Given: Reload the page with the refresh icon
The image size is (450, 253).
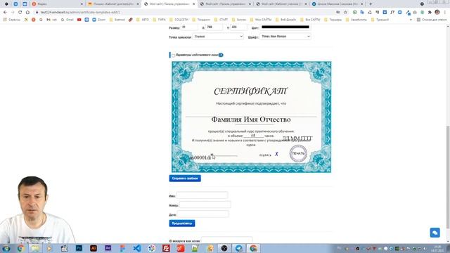Looking at the screenshot, I should (20, 13).
